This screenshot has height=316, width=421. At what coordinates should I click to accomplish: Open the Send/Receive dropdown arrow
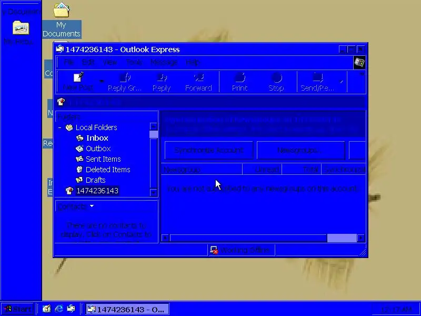pyautogui.click(x=342, y=82)
